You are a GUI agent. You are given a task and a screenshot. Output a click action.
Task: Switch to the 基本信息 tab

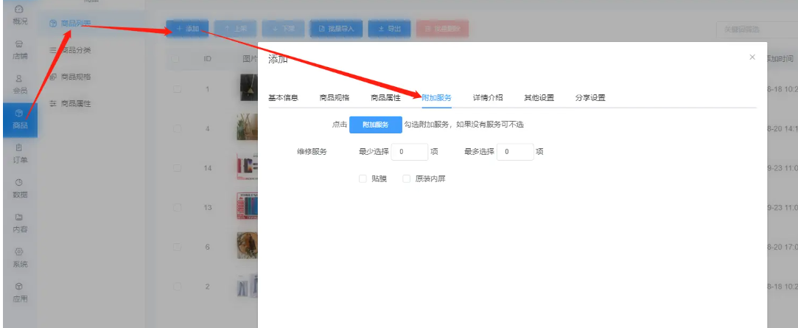pyautogui.click(x=283, y=98)
